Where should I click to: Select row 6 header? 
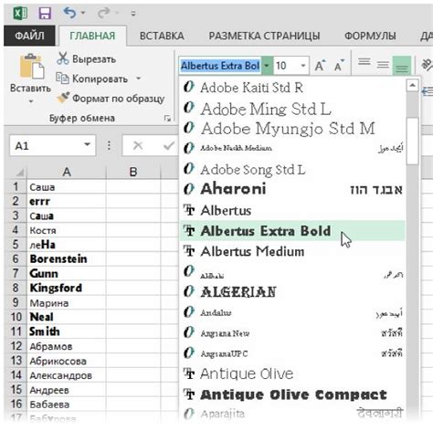(x=16, y=259)
